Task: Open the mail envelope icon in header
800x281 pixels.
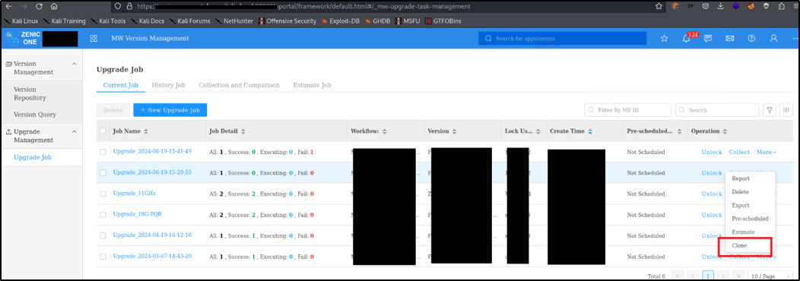Action: (729, 38)
